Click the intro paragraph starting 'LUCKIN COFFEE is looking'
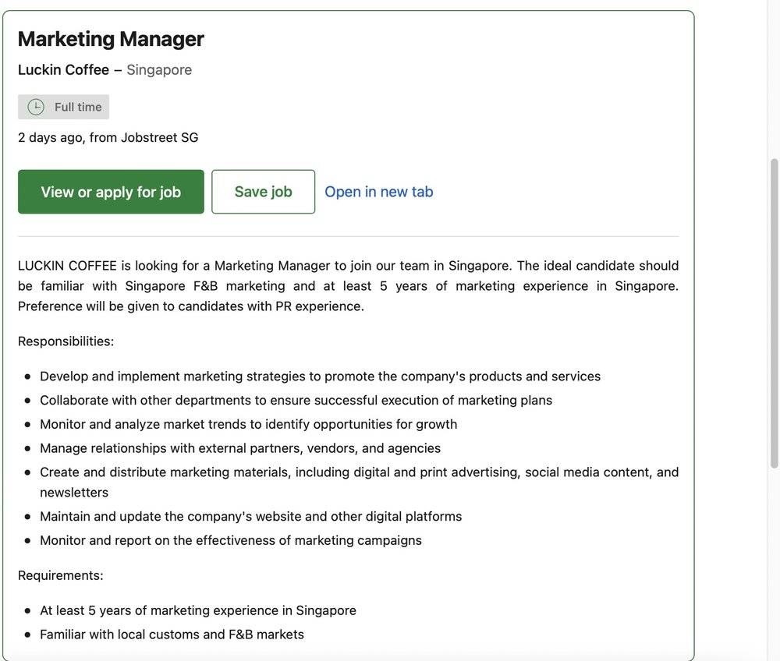This screenshot has width=780, height=661. coord(348,286)
